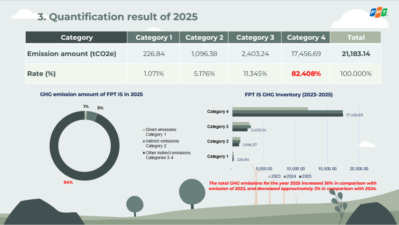Click the 'Category 4' column header
The height and width of the screenshot is (225, 399).
tap(306, 37)
